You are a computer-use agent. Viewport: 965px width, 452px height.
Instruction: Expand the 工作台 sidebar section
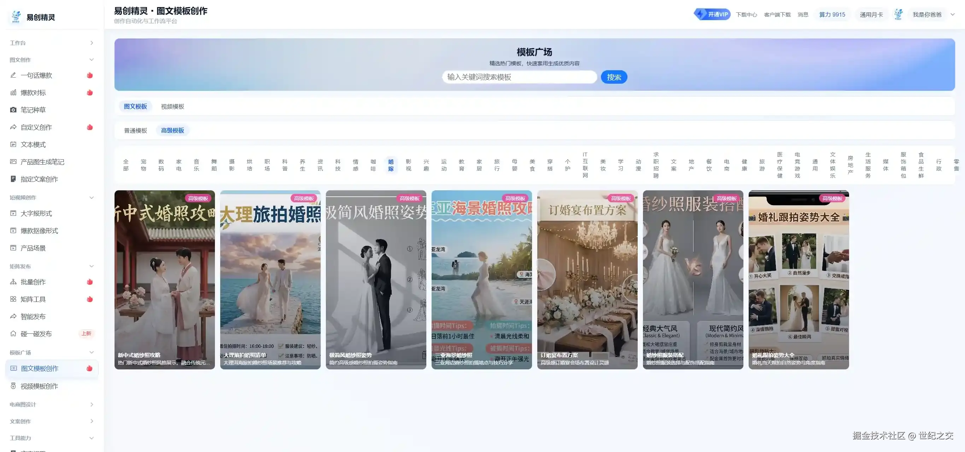52,43
